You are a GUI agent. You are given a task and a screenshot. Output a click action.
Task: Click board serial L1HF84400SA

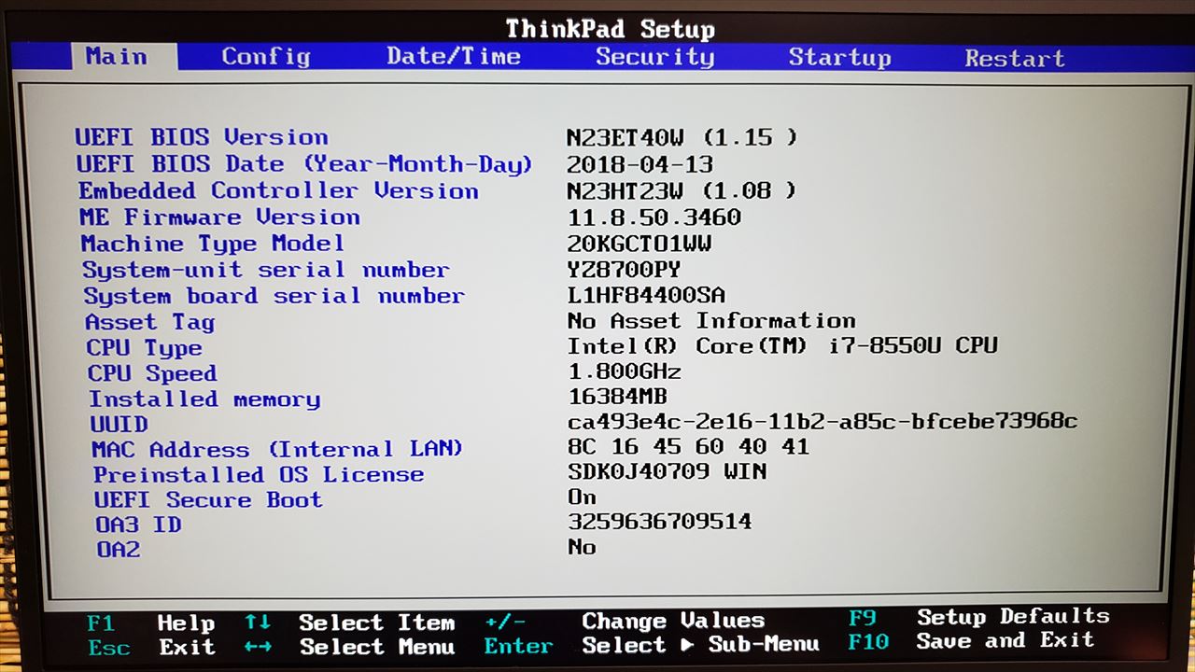646,296
